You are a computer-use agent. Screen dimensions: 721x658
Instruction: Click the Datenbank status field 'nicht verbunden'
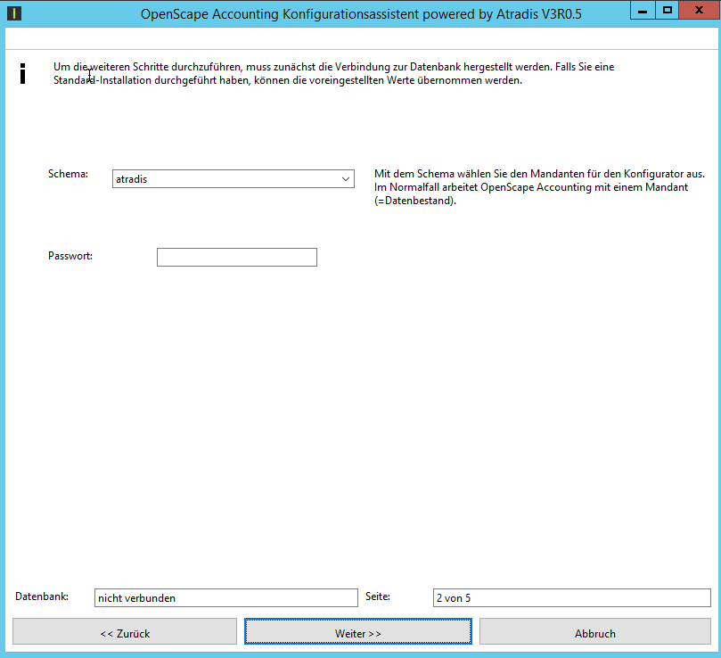click(225, 597)
